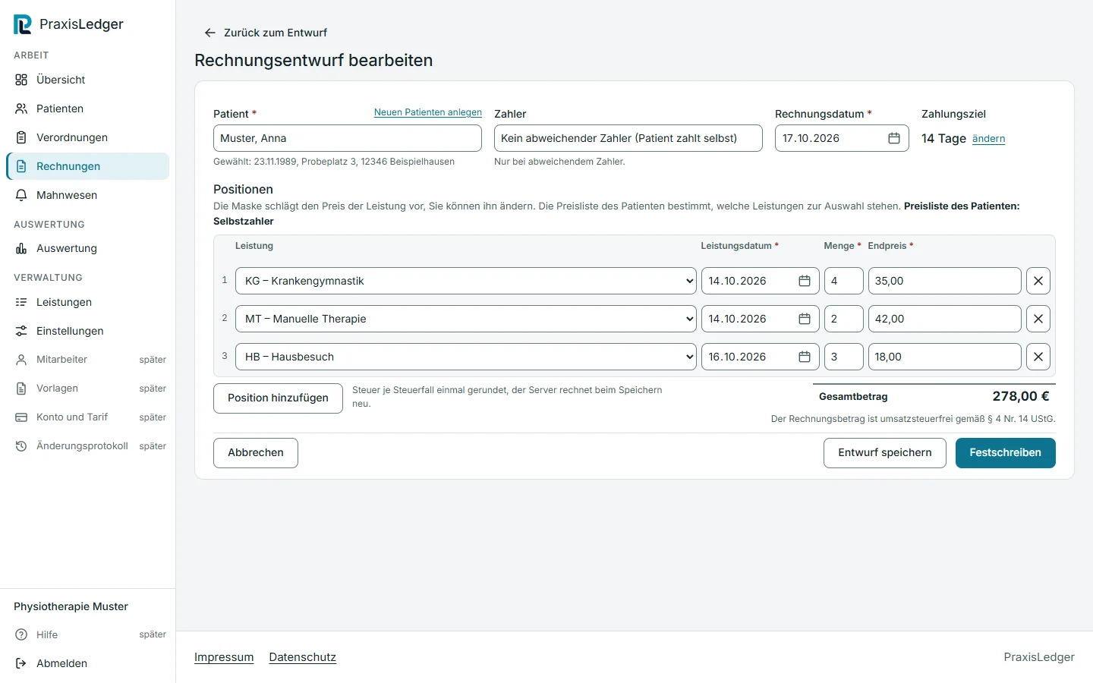Open the Patient field showing Muster, Anna

[x=348, y=138]
